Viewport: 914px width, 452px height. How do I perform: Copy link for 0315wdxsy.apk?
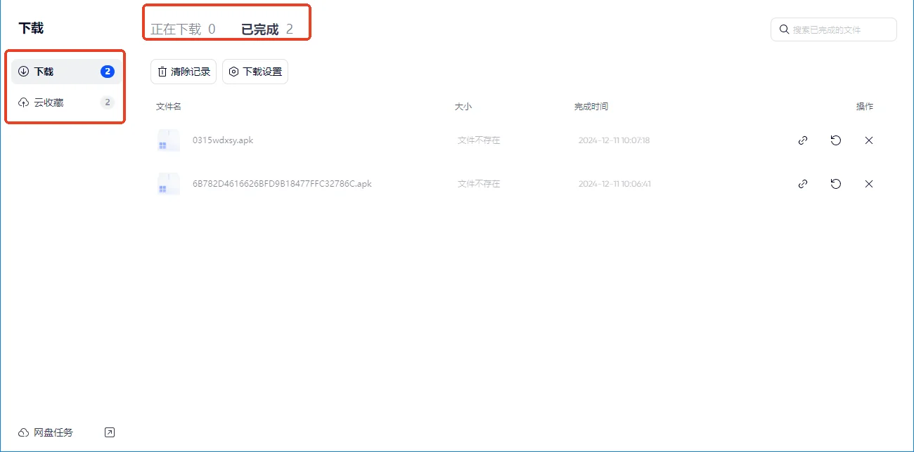click(803, 140)
